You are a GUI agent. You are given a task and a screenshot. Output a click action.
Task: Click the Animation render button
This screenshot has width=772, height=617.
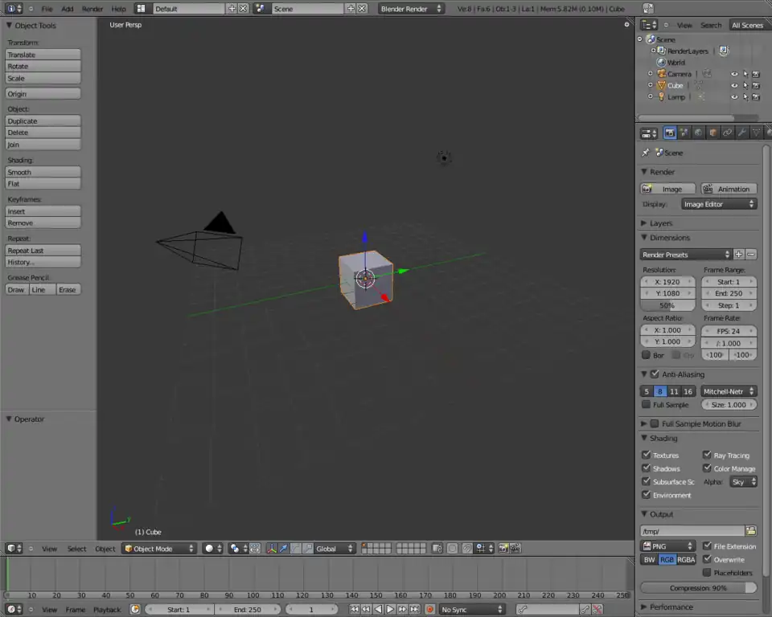[729, 189]
